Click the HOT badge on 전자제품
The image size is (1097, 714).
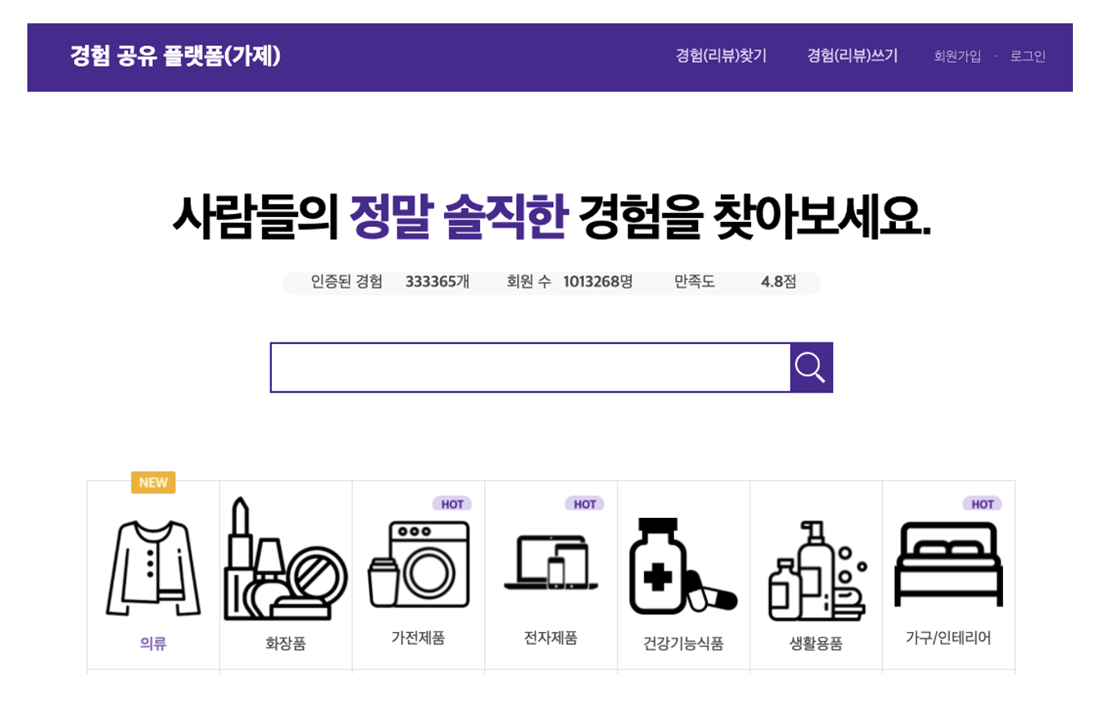585,504
